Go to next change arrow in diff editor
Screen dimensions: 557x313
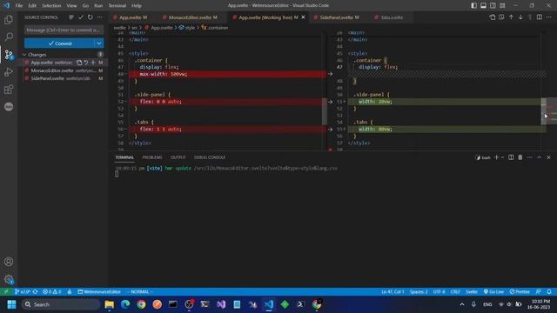tap(520, 17)
